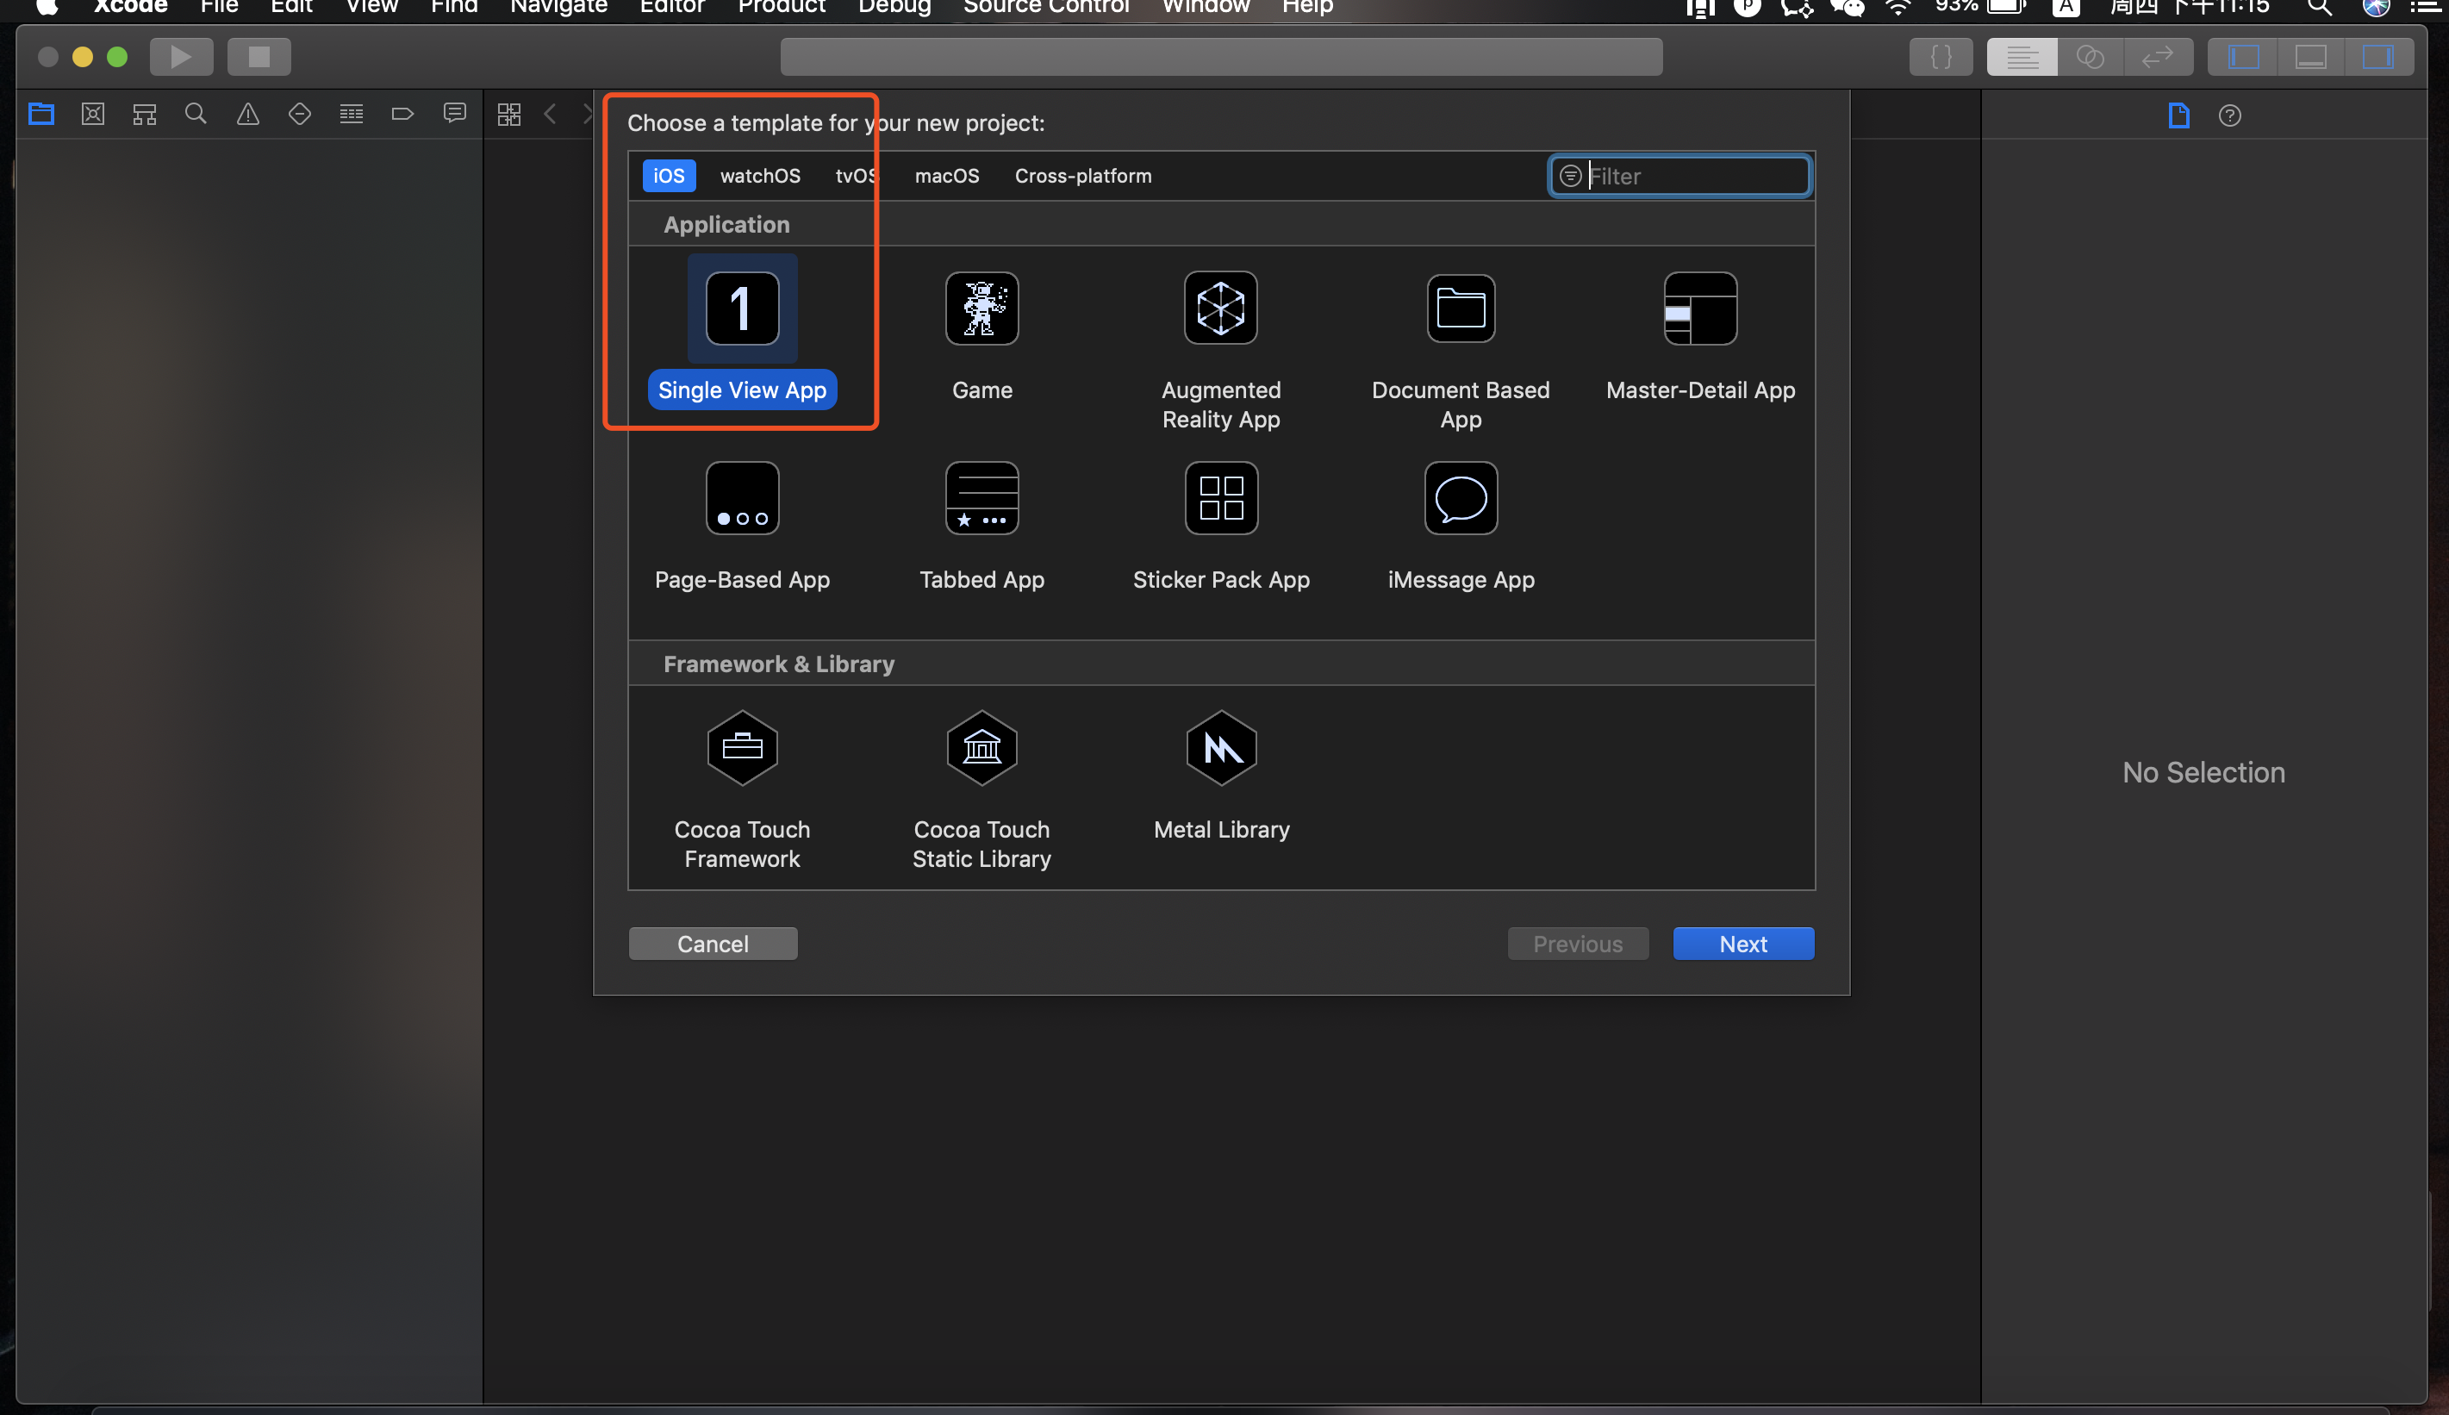Choose the Page-Based App template

[x=741, y=526]
